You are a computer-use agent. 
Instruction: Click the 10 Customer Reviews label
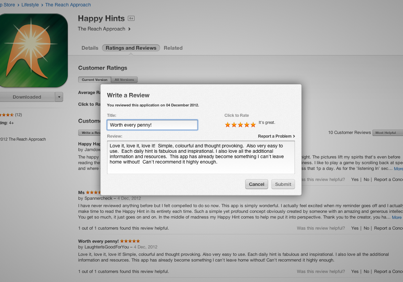pyautogui.click(x=349, y=133)
